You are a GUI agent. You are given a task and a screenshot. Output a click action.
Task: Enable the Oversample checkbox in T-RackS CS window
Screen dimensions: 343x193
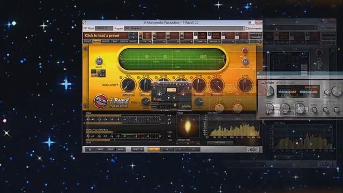point(247,28)
